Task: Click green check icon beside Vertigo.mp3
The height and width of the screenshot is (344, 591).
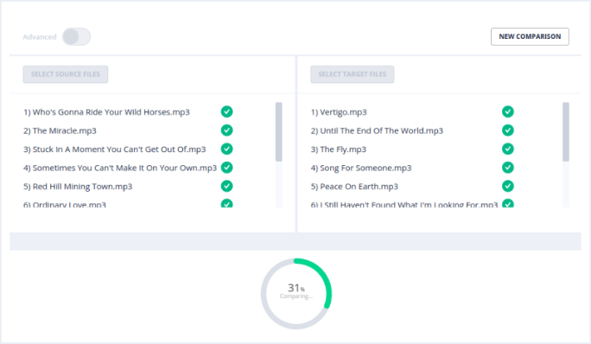Action: (x=508, y=111)
